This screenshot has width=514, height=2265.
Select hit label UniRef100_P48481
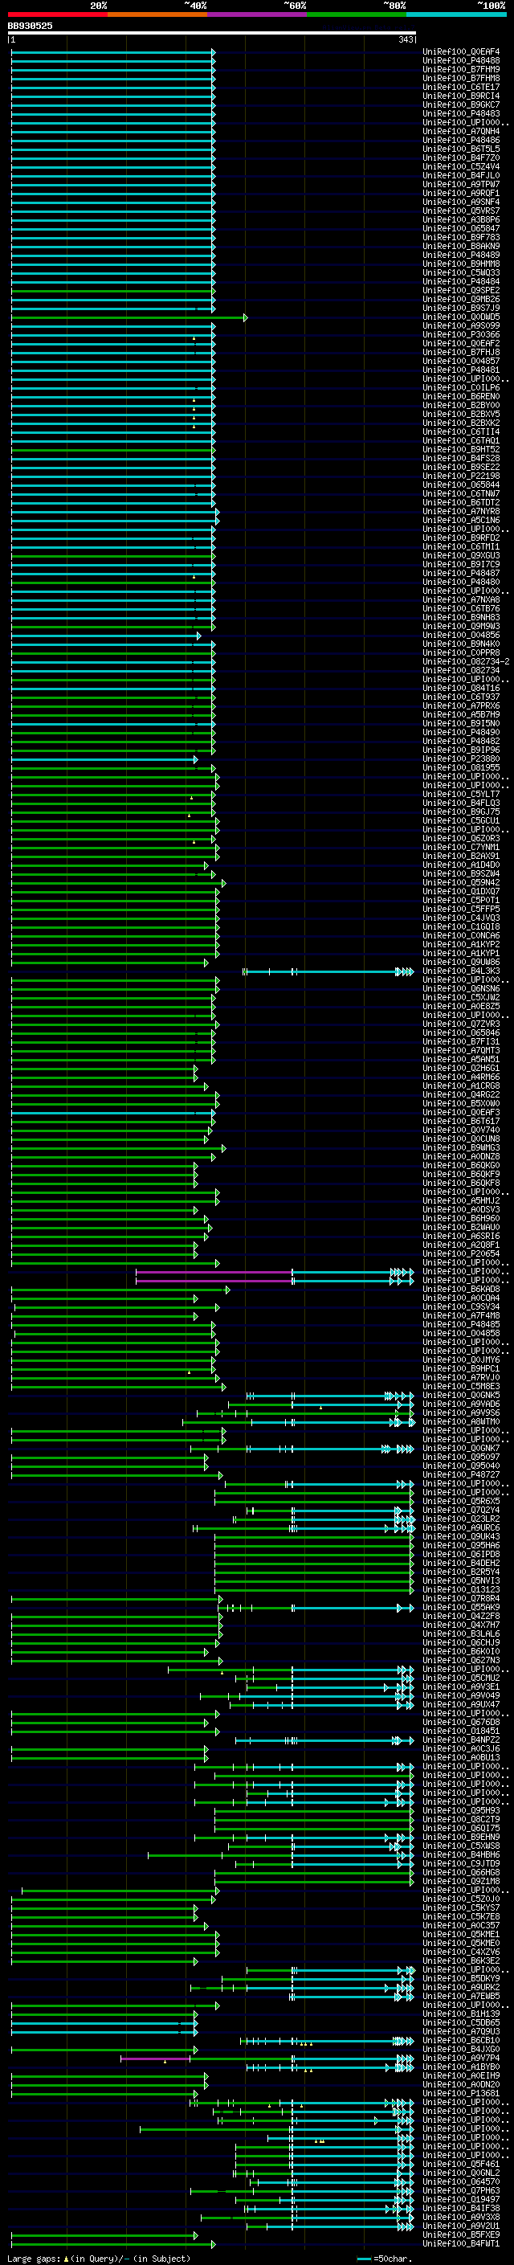coord(461,370)
